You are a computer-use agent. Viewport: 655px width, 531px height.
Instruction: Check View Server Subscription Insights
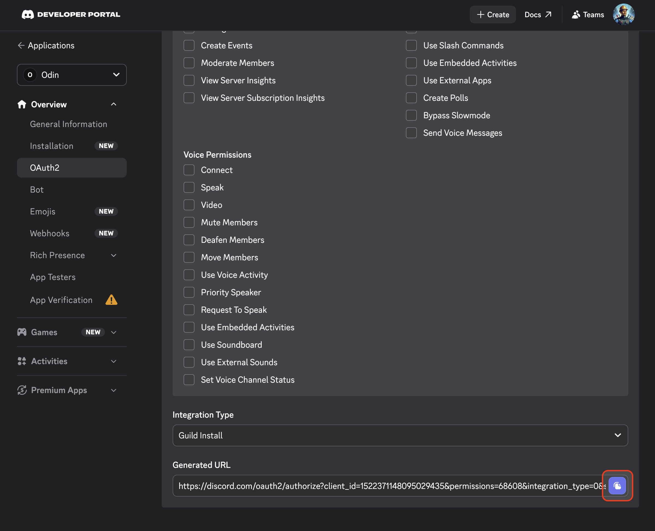click(x=189, y=98)
